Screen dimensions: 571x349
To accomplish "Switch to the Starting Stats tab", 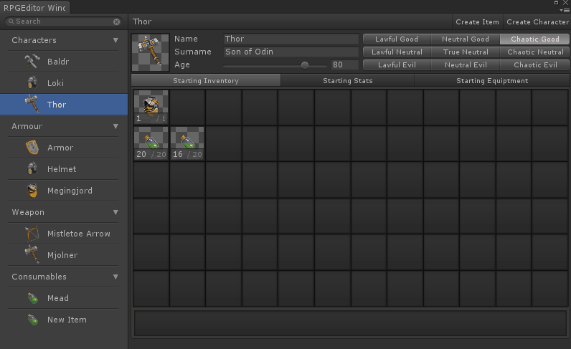I will coord(347,81).
